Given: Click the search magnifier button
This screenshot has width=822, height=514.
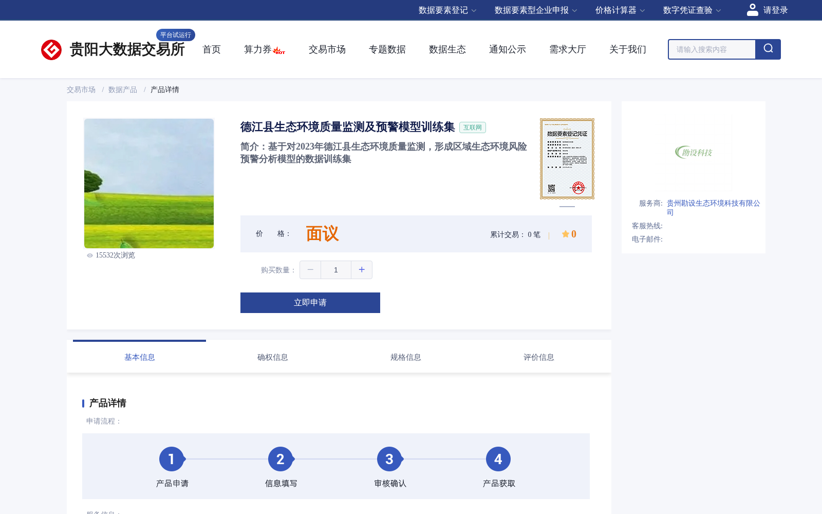Looking at the screenshot, I should coord(768,49).
